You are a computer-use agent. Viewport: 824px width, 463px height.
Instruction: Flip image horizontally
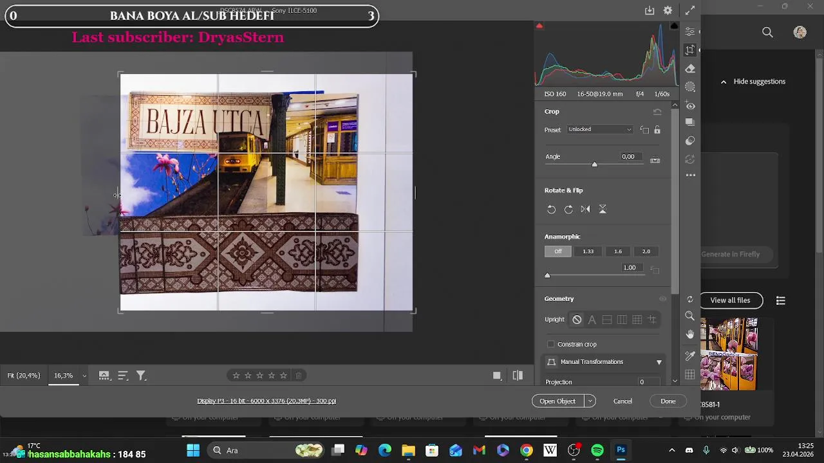point(585,209)
